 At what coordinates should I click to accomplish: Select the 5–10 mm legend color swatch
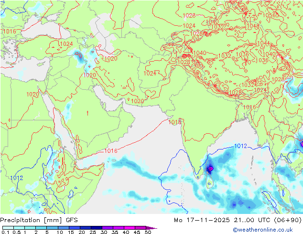pyautogui.click(x=52, y=228)
